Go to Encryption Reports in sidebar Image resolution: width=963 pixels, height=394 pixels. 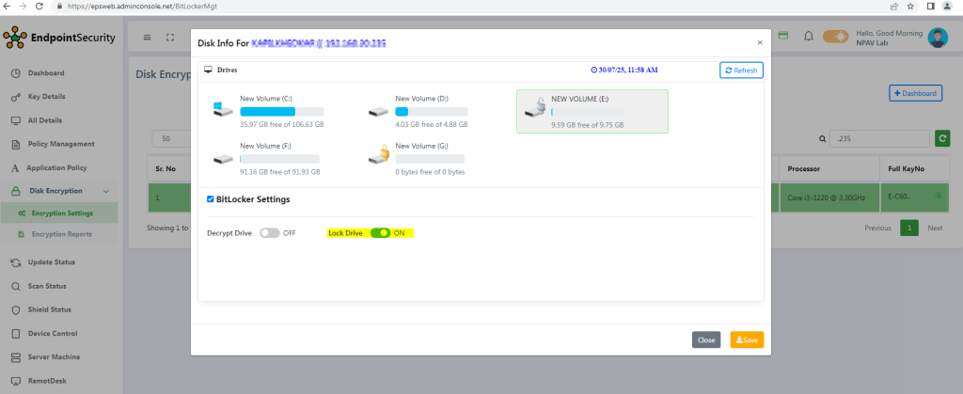coord(61,234)
